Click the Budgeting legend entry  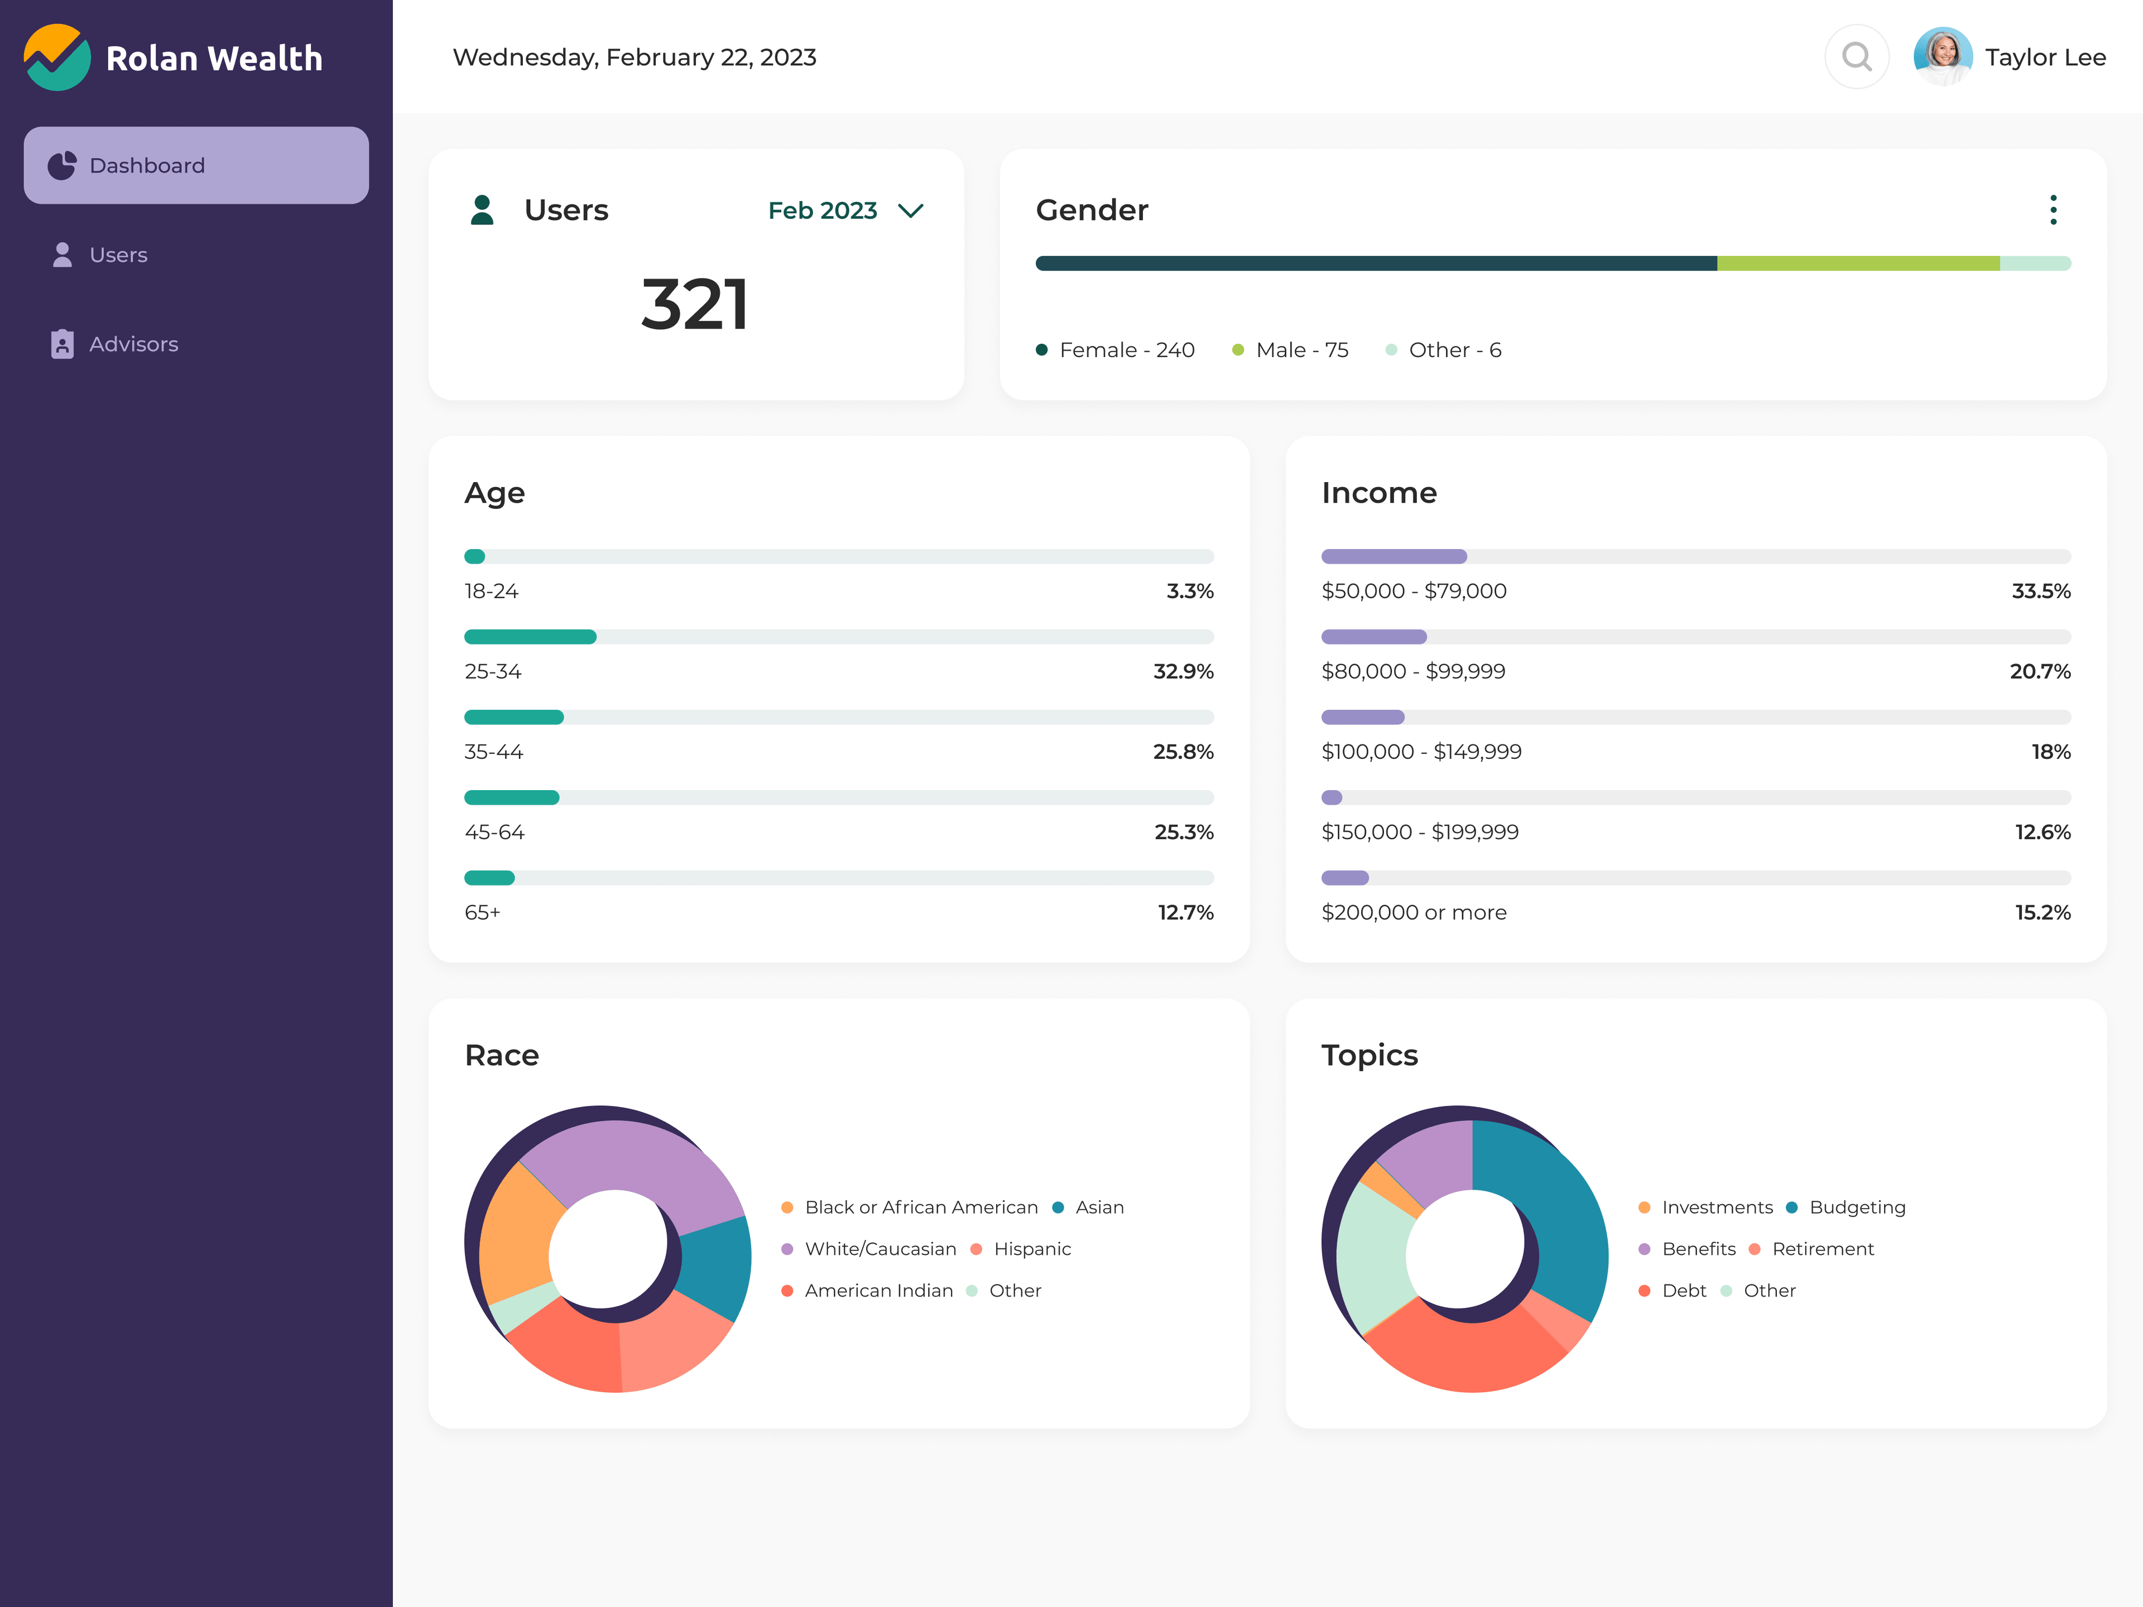[1846, 1208]
